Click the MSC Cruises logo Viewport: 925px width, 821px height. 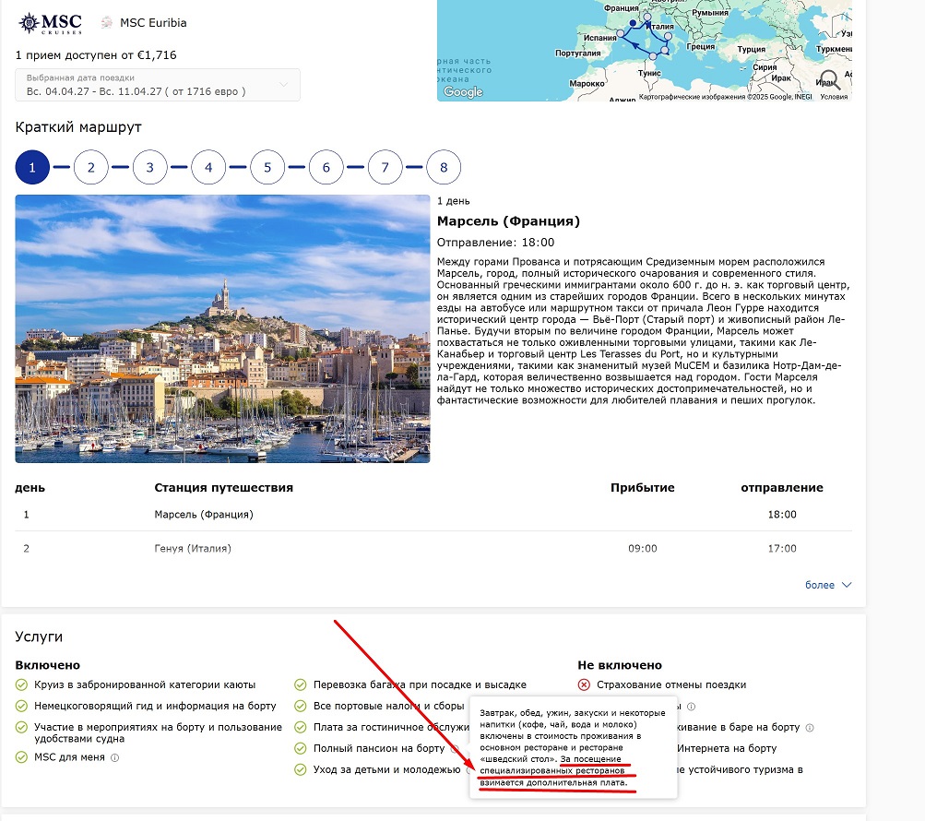pos(50,23)
